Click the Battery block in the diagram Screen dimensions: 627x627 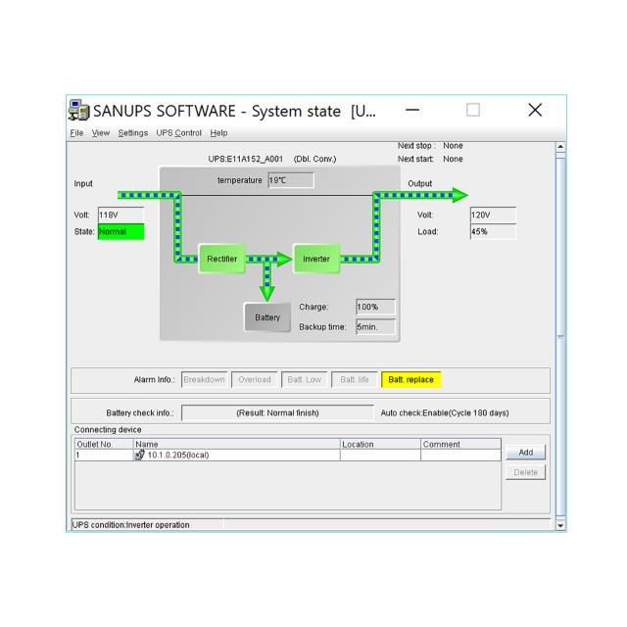coord(267,317)
